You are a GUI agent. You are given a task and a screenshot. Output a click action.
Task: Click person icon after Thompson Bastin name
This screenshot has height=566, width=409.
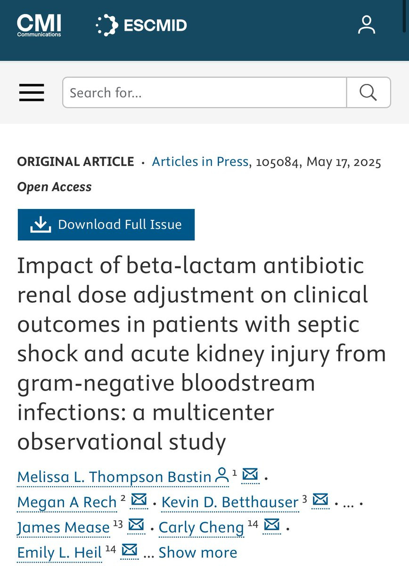(x=221, y=475)
